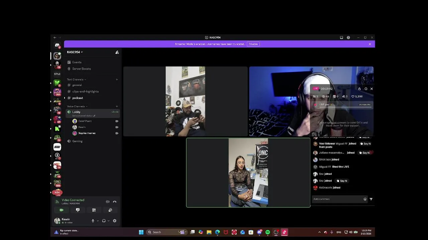Open microphone input options chevron
This screenshot has height=240, width=428.
click(98, 221)
